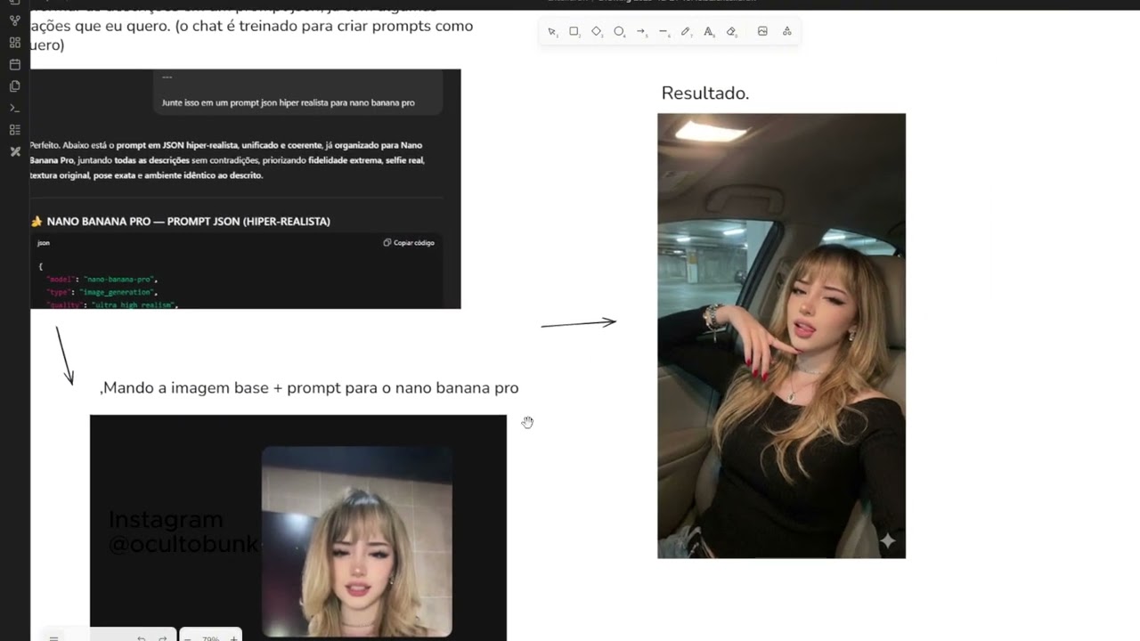This screenshot has height=641, width=1140.
Task: Select the base portrait photo of blonde woman
Action: [x=357, y=541]
